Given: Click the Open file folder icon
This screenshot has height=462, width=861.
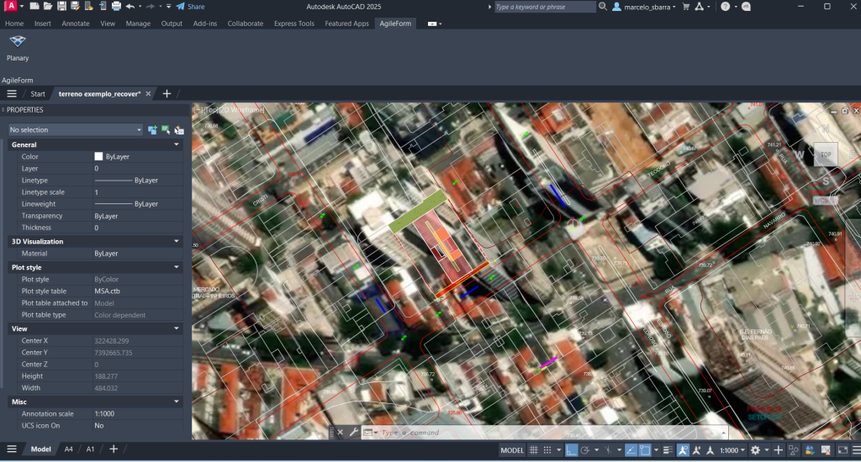Looking at the screenshot, I should tap(48, 7).
